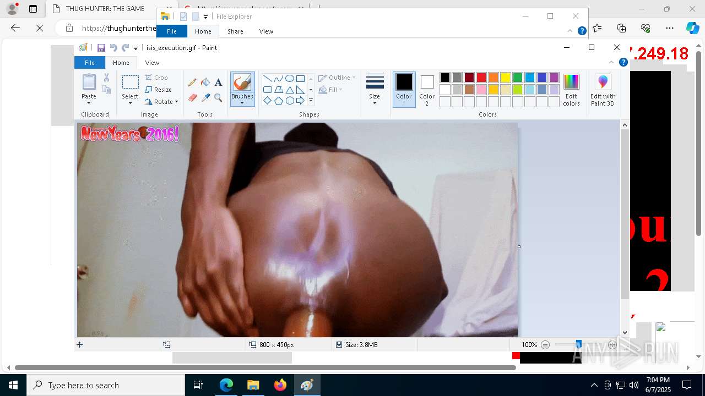Click the browser address bar

[118, 28]
